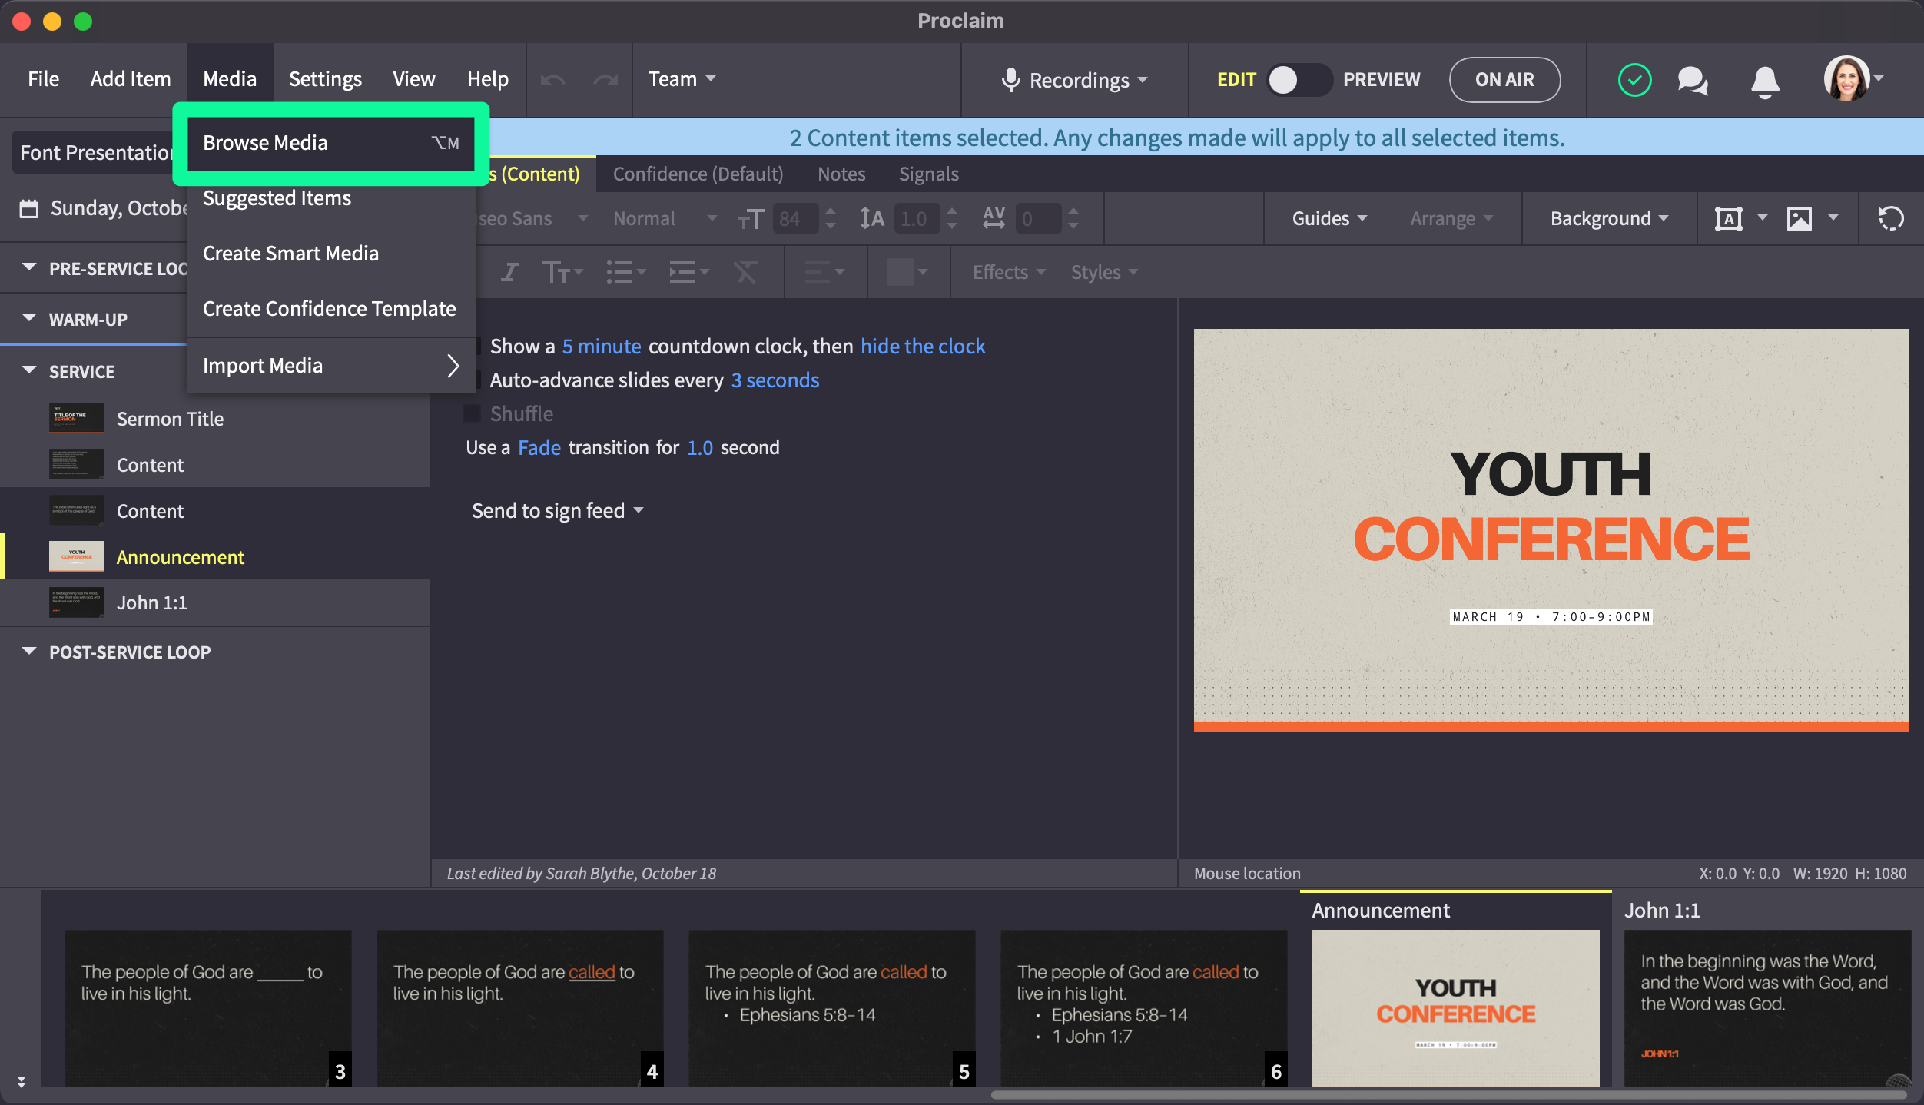
Task: Select the John 1:1 slide thumbnail
Action: click(1766, 1007)
